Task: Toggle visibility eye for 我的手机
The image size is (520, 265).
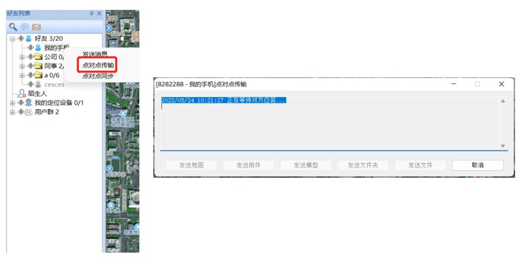Action: click(30, 48)
